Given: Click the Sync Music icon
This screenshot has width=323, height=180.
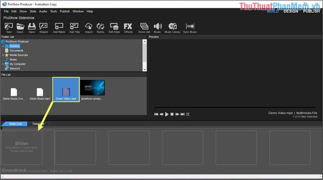Looking at the screenshot, I should pos(190,28).
